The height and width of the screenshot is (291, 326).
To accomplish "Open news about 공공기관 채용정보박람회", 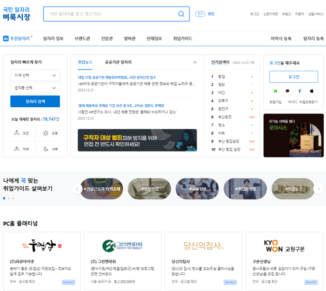I will point(117,77).
